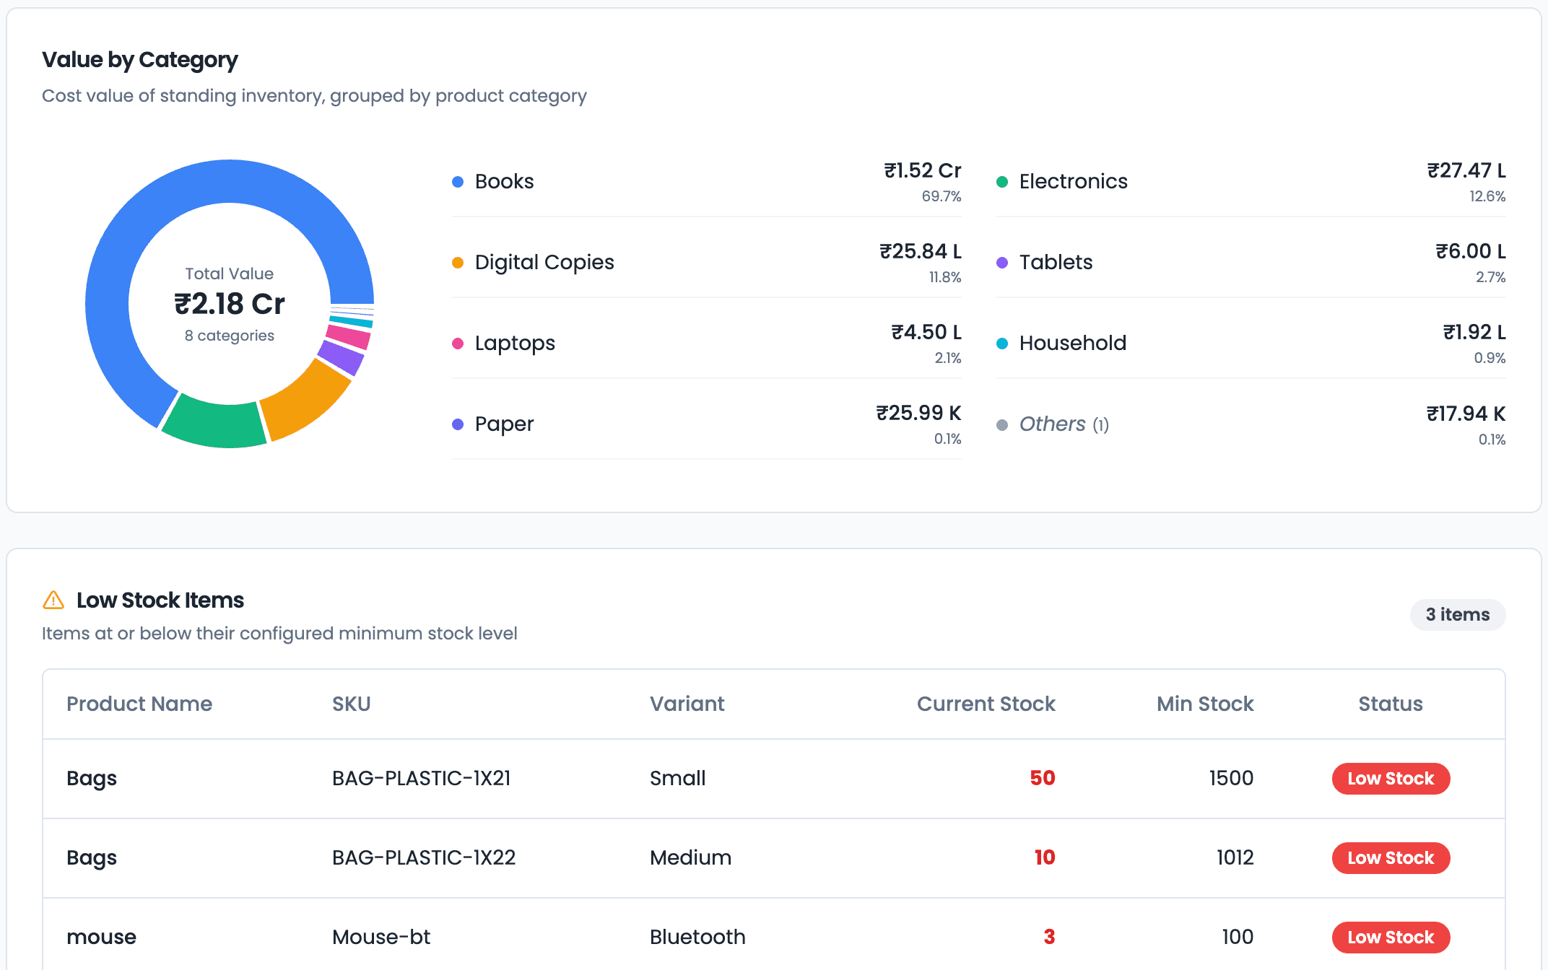Click the Digital Copies orange legend dot
The height and width of the screenshot is (970, 1548).
pyautogui.click(x=458, y=263)
